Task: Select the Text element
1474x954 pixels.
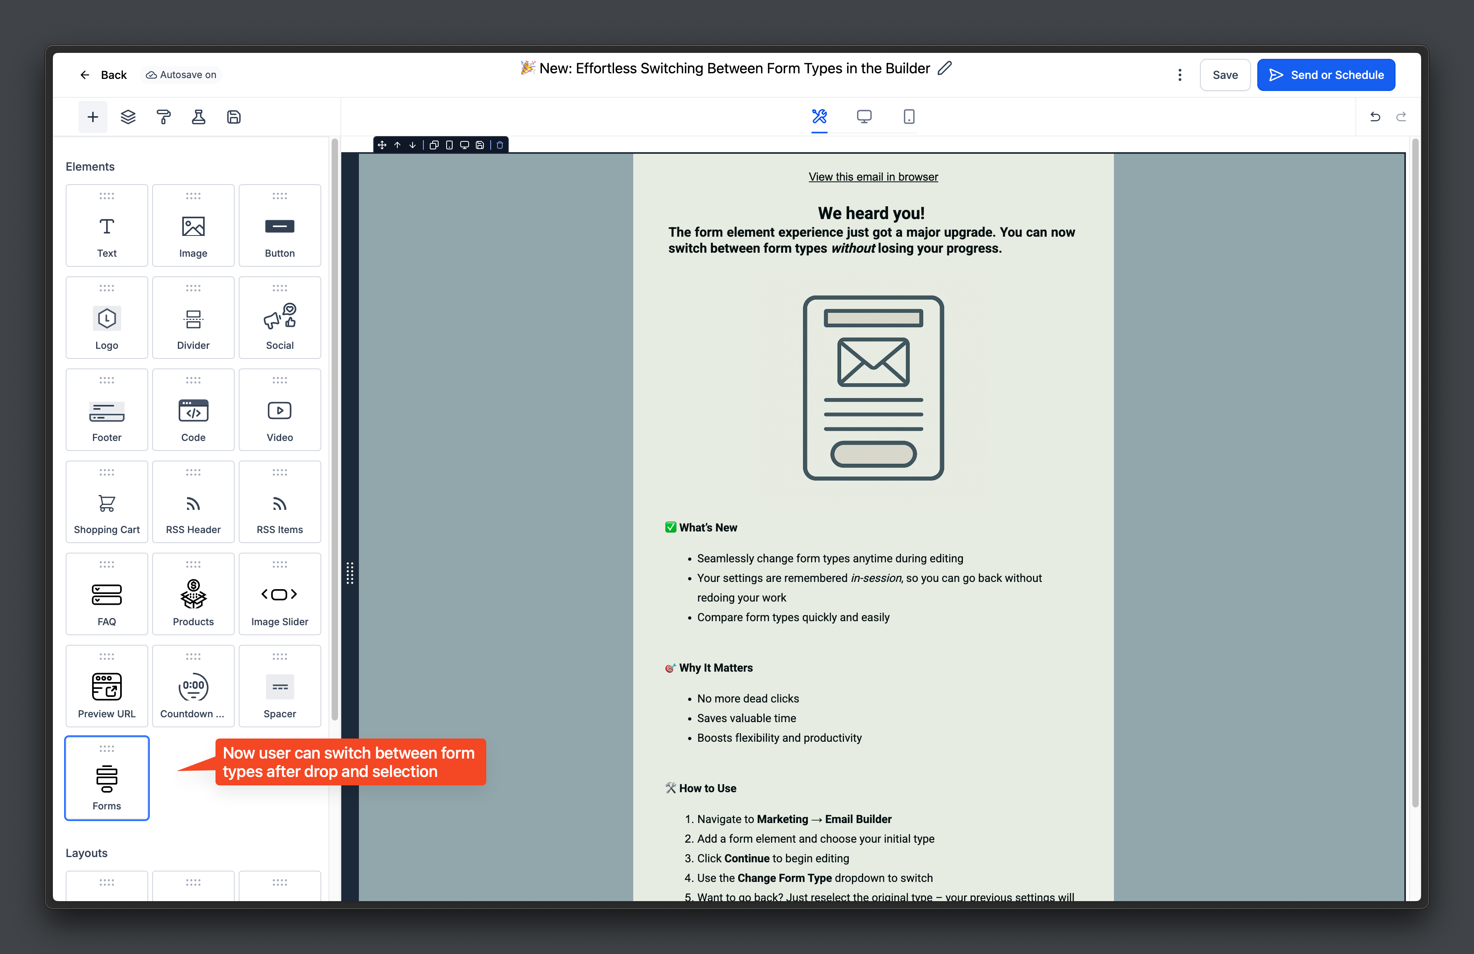Action: click(107, 225)
